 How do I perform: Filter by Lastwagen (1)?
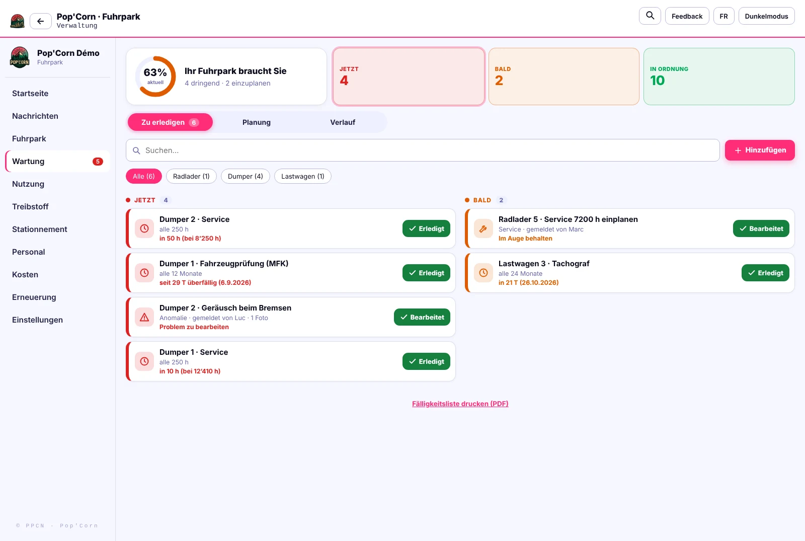(x=303, y=176)
